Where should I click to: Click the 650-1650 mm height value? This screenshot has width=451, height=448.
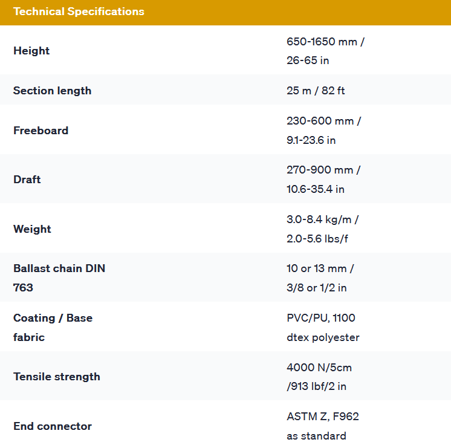tap(325, 42)
